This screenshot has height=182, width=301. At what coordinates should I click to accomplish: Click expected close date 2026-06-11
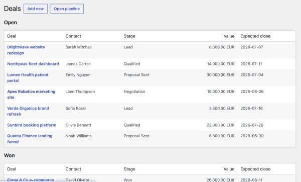(x=251, y=180)
